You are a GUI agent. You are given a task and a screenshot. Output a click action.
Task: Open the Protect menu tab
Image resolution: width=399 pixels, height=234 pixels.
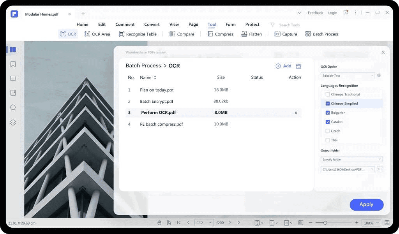coord(252,25)
